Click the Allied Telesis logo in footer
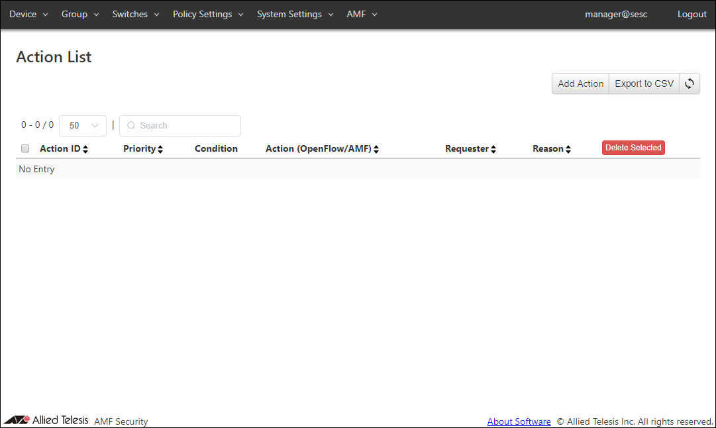Image resolution: width=716 pixels, height=428 pixels. (x=46, y=420)
